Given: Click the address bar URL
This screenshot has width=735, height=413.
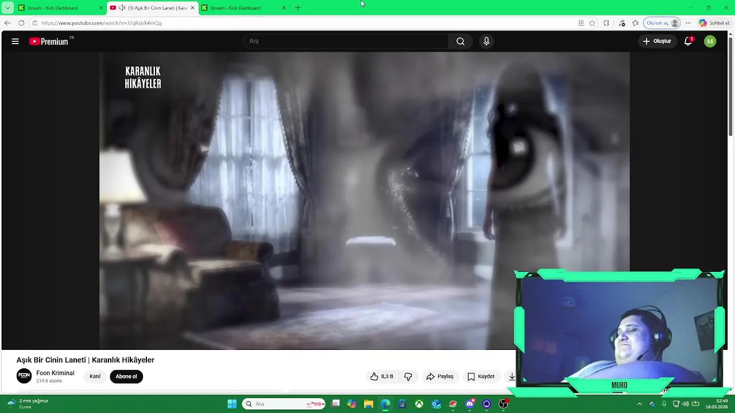Looking at the screenshot, I should tap(102, 23).
